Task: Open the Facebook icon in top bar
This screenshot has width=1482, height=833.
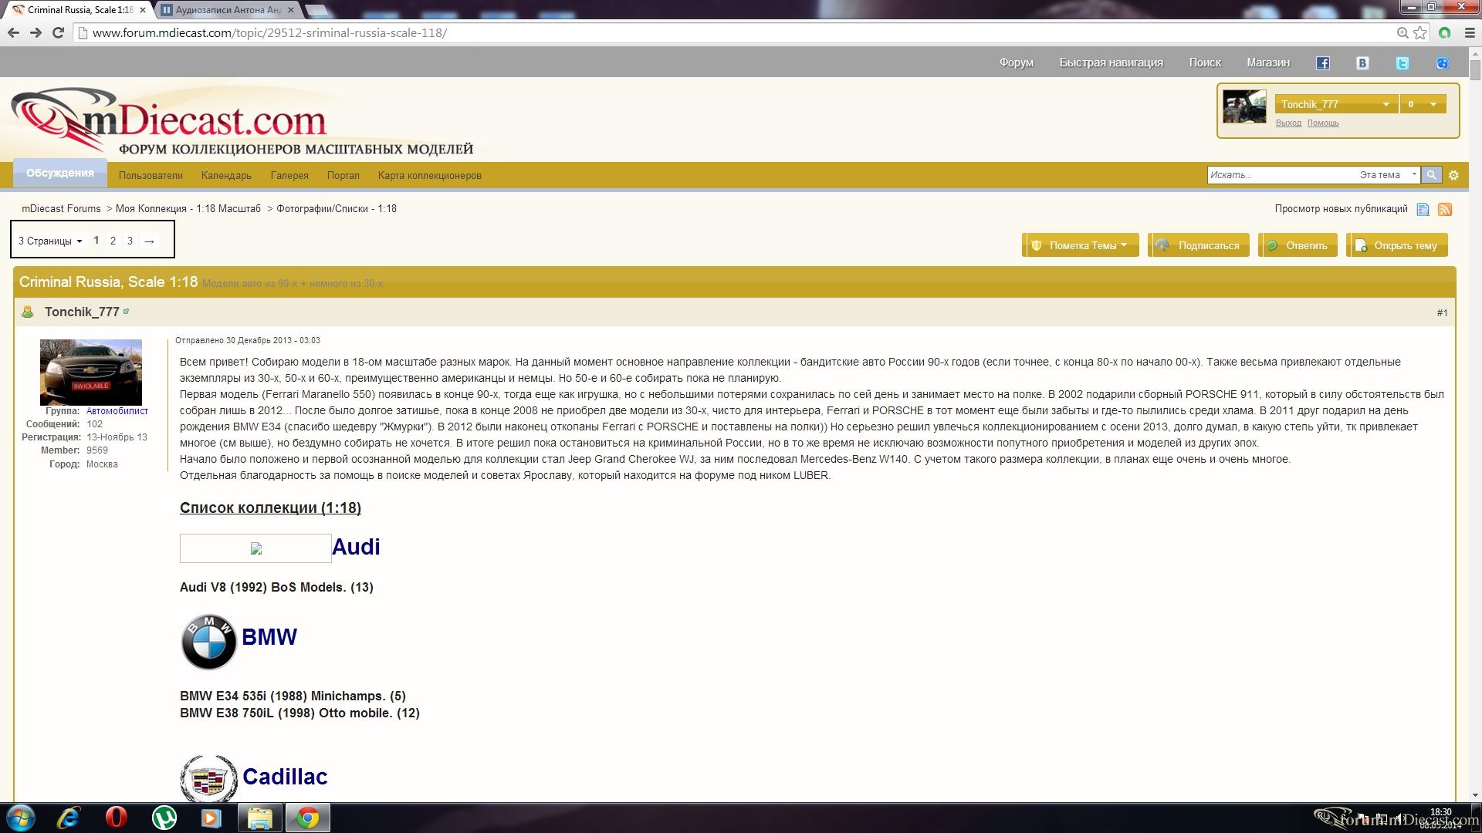Action: 1323,63
